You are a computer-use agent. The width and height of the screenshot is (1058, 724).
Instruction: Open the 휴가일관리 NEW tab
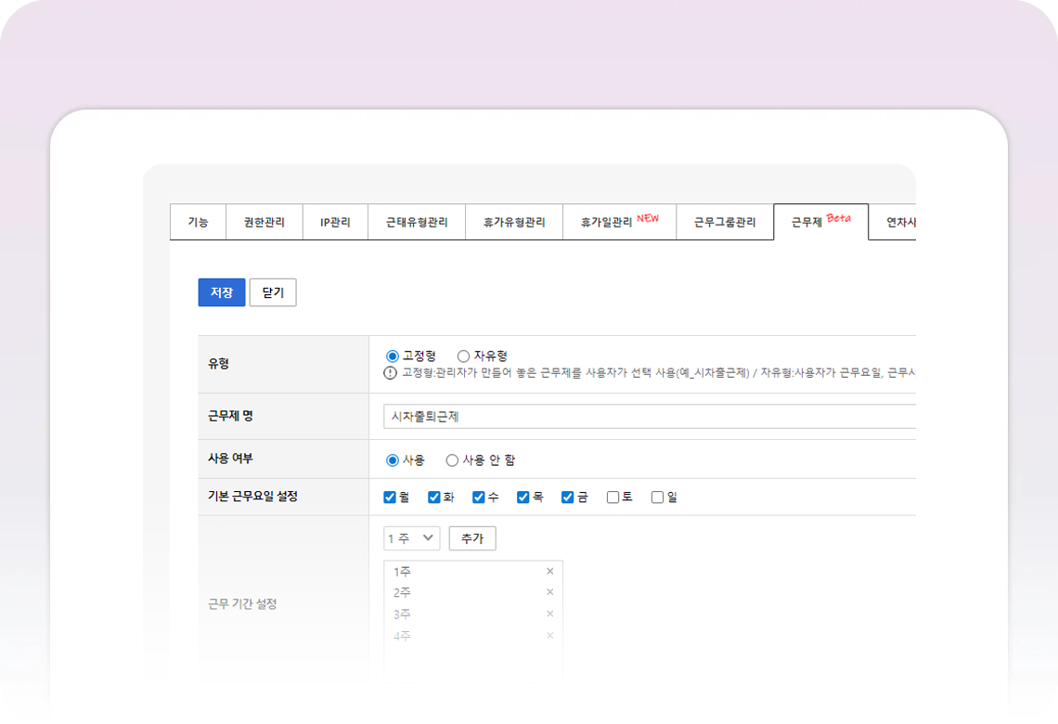[x=619, y=223]
